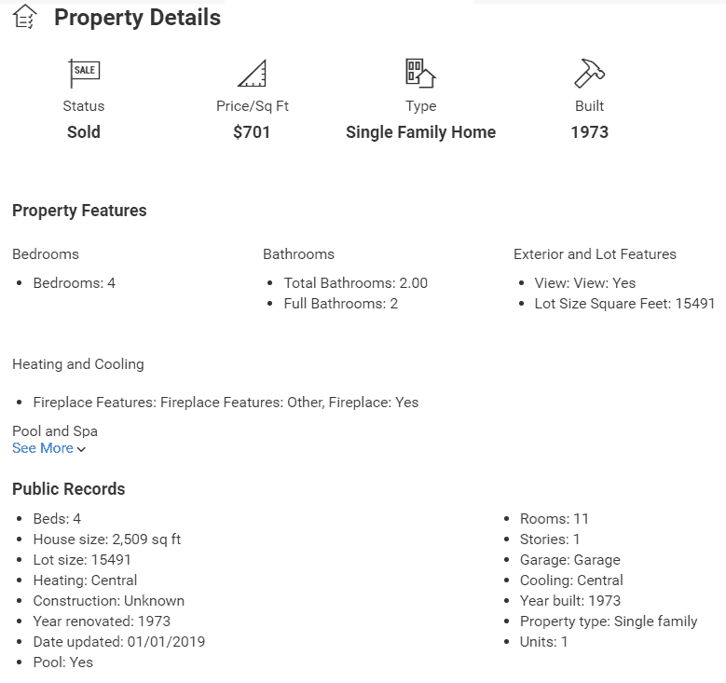The height and width of the screenshot is (683, 726).
Task: Open the See More link
Action: (43, 448)
